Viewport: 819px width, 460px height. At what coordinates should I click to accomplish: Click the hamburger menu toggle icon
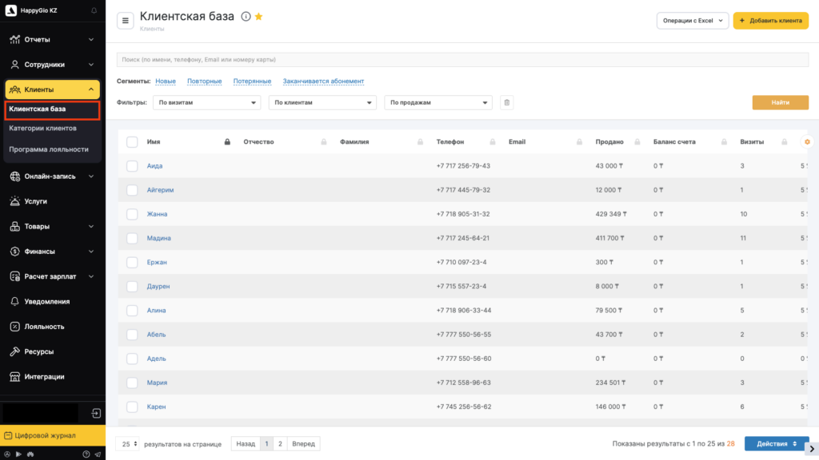(126, 21)
